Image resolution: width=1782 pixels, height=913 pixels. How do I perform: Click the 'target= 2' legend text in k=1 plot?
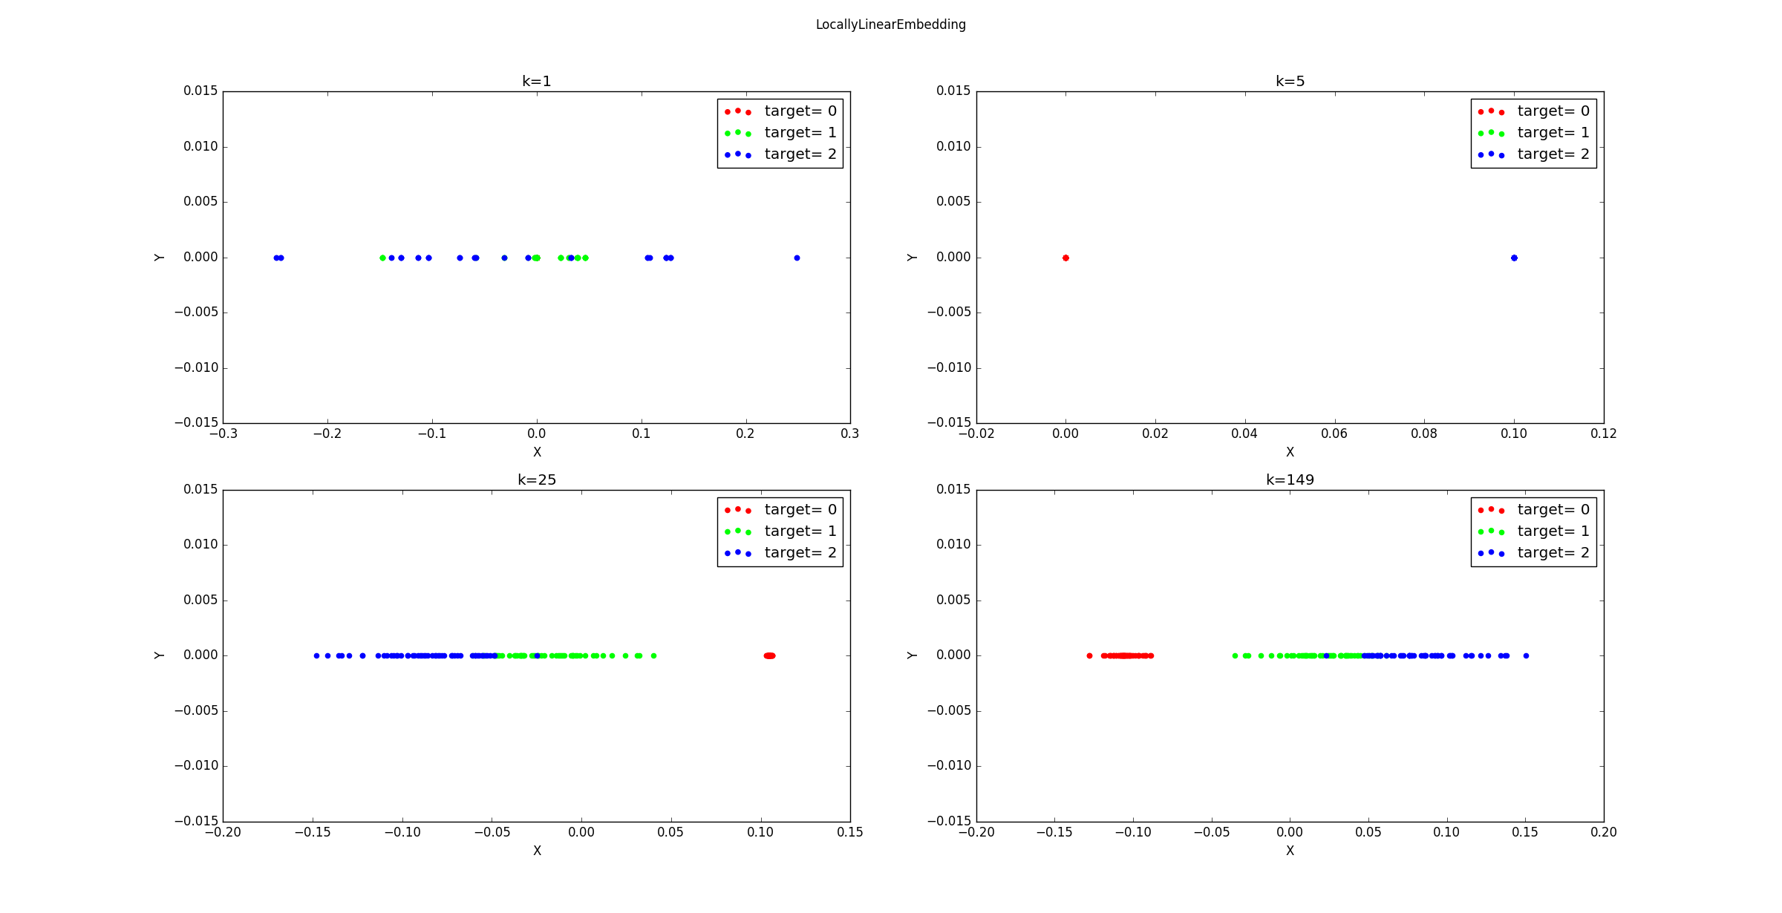point(800,154)
